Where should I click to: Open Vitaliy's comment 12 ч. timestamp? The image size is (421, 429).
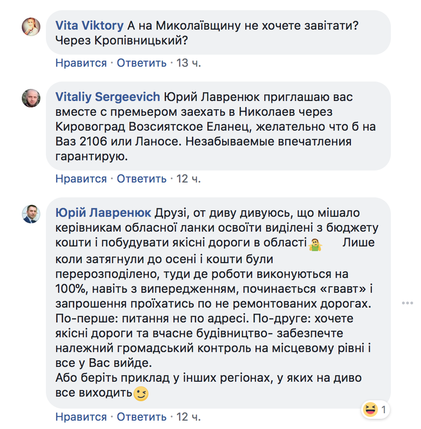tap(189, 178)
